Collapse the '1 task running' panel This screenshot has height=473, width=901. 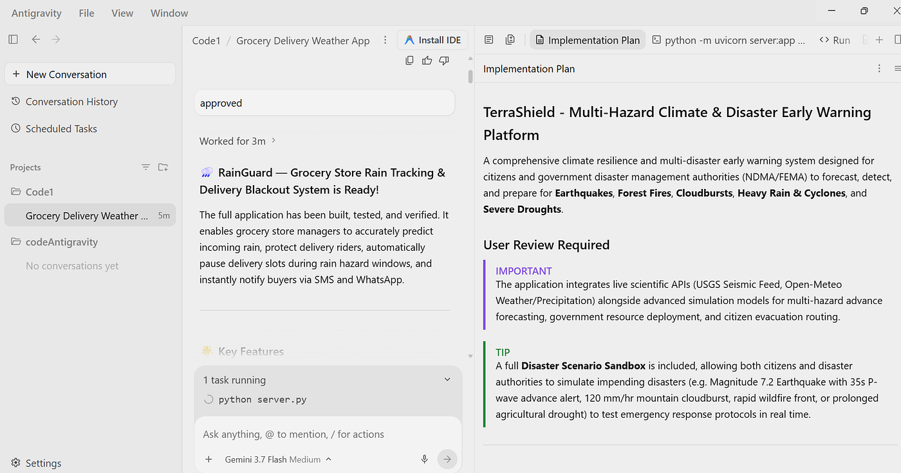point(447,380)
